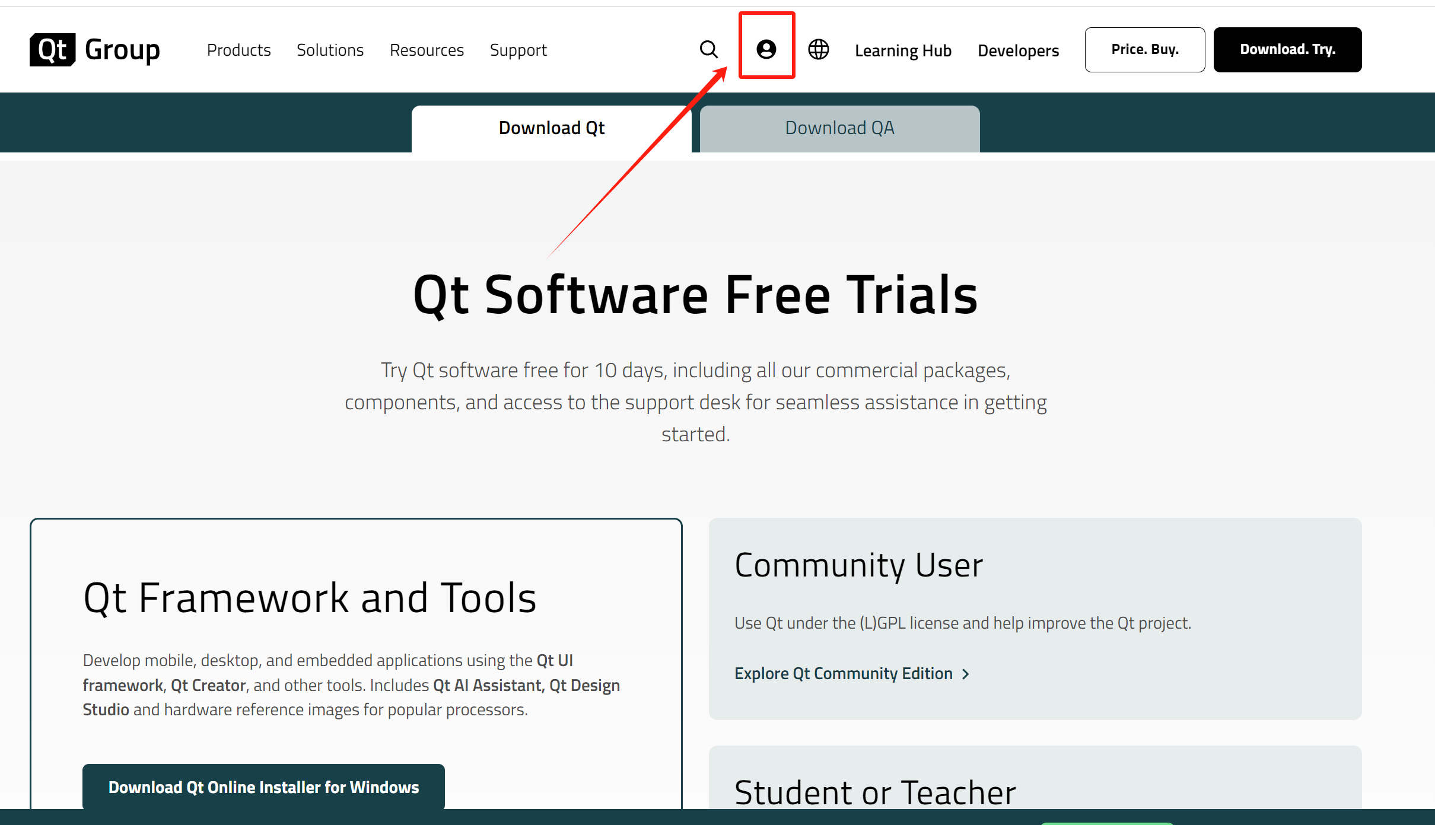Open the globe language selector icon
The image size is (1435, 825).
coord(819,49)
